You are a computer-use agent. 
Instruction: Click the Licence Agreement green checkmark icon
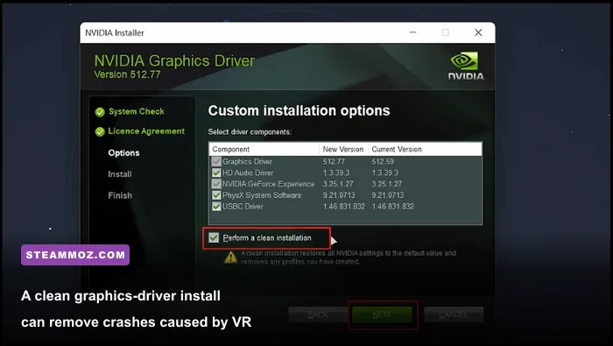coord(100,131)
